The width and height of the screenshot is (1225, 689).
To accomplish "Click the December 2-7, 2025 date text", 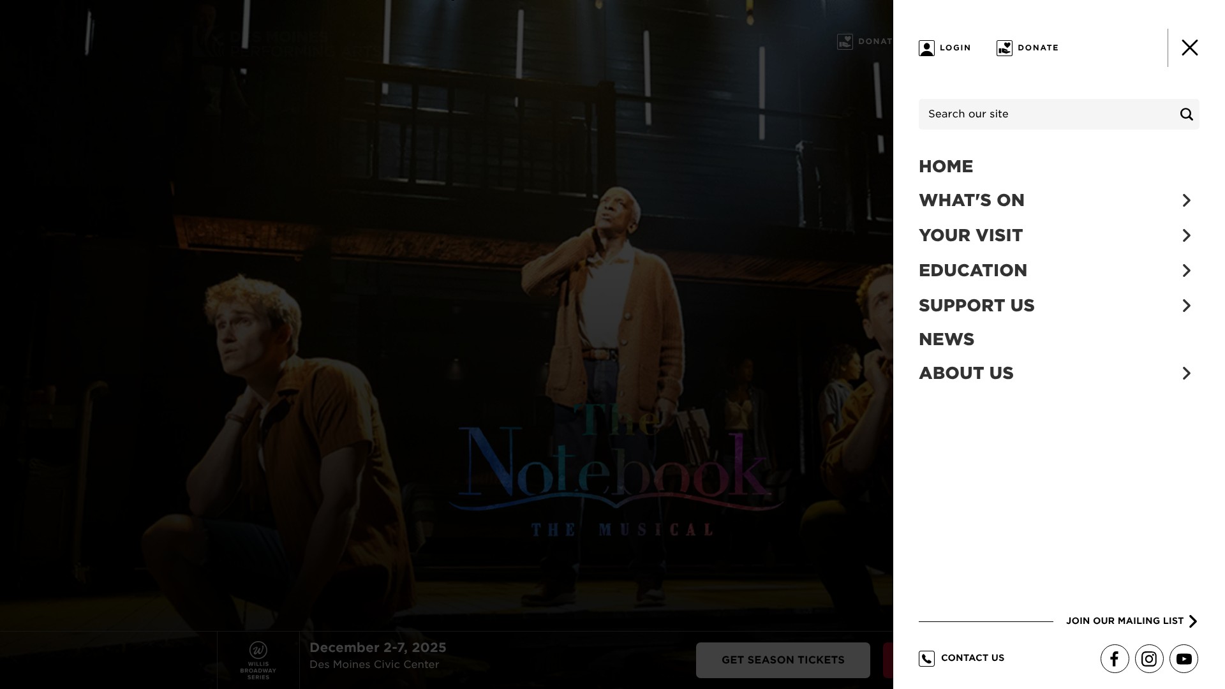I will pyautogui.click(x=378, y=648).
